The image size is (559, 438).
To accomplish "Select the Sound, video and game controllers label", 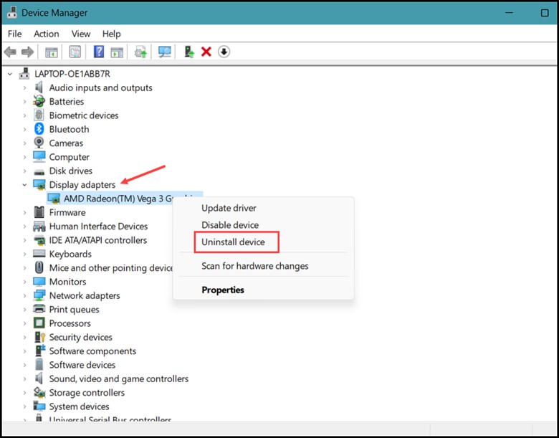I will (119, 379).
